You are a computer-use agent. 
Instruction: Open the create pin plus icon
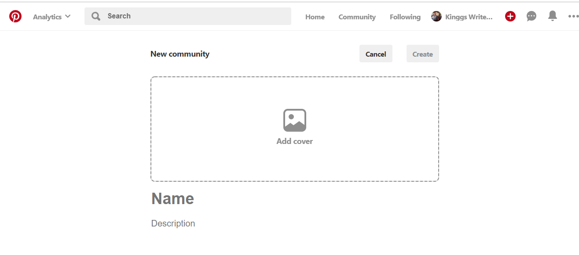[x=510, y=16]
